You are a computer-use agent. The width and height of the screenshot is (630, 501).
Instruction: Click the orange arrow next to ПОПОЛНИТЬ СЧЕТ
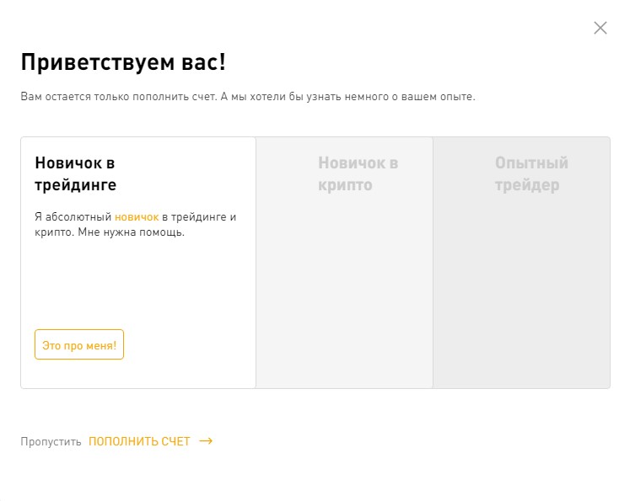coord(206,441)
